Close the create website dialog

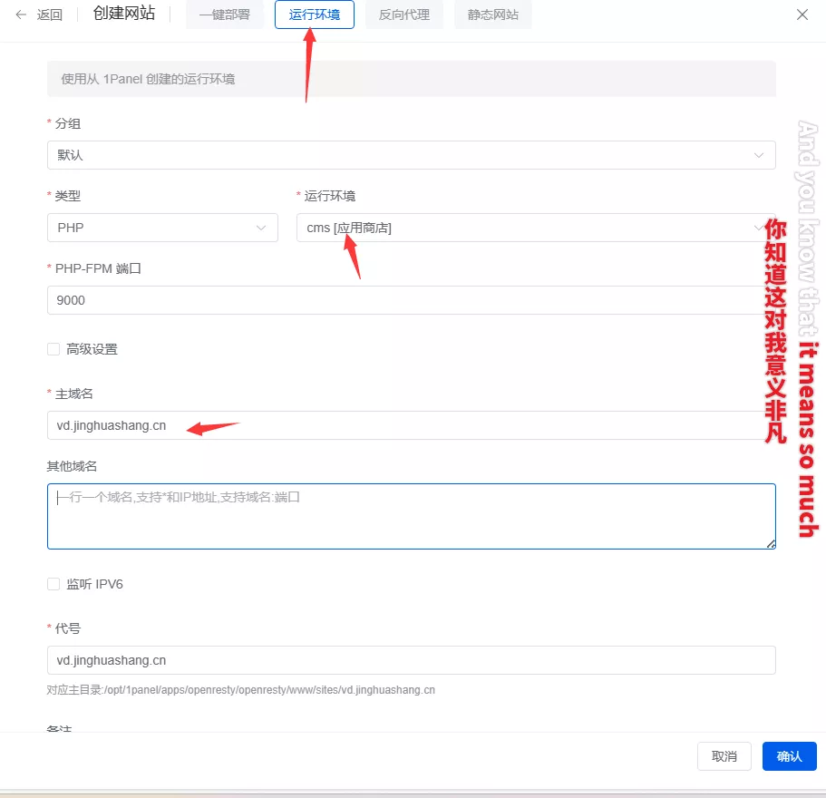[802, 15]
